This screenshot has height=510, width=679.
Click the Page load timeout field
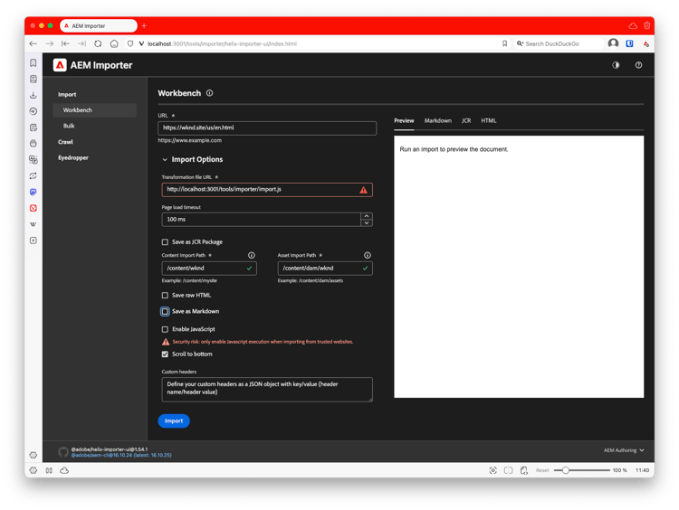coord(261,220)
